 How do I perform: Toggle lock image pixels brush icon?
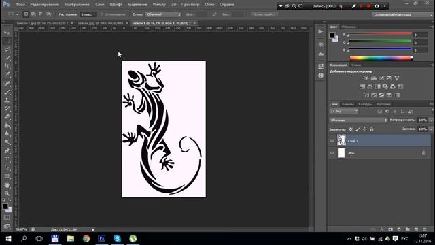pos(358,129)
